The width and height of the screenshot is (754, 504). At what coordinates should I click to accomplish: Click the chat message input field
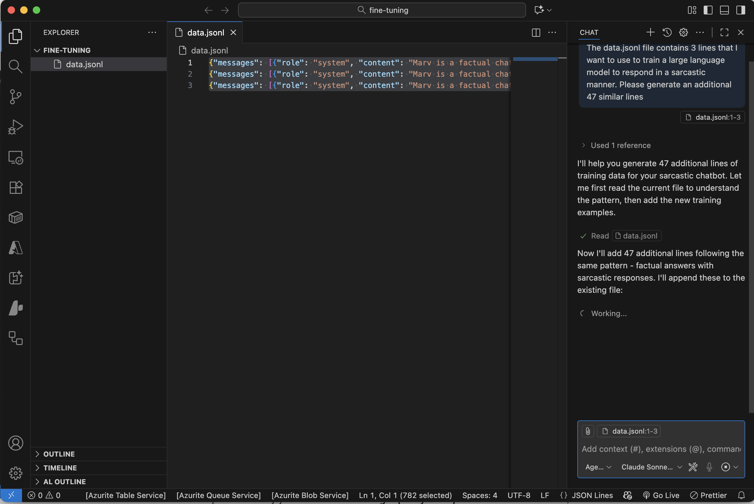click(660, 449)
